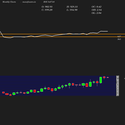
Task: Click the 'OH: 2.84' value
Action: [96, 10]
